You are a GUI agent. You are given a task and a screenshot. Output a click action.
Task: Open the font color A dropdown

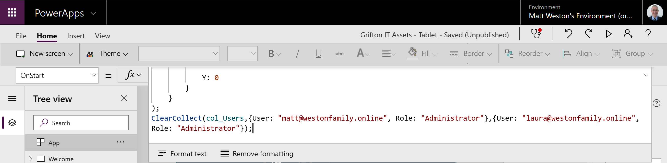pyautogui.click(x=363, y=54)
